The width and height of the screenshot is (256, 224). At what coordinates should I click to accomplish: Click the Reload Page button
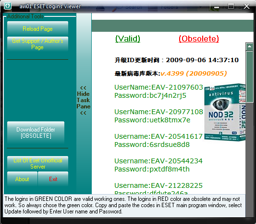point(37,28)
